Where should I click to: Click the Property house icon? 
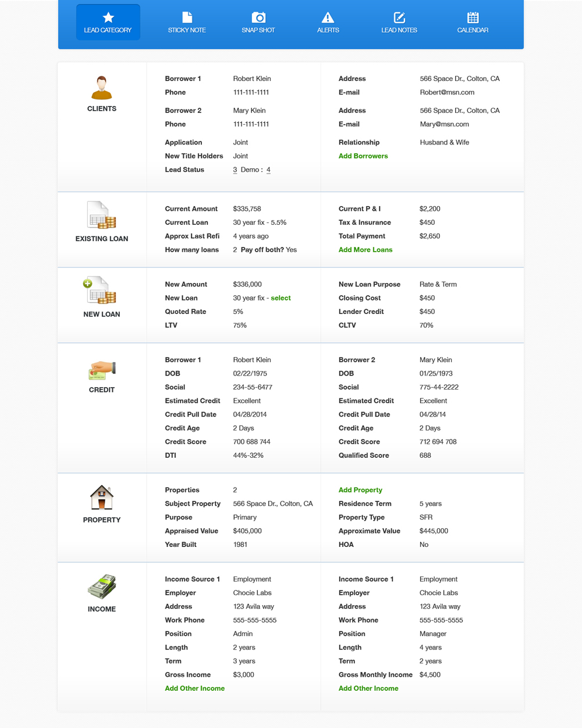click(x=102, y=497)
